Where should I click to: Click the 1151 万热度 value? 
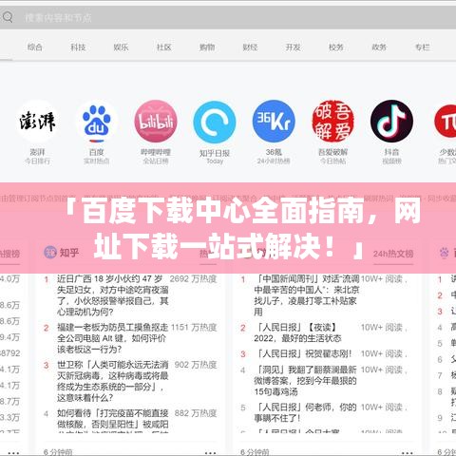coord(194,327)
